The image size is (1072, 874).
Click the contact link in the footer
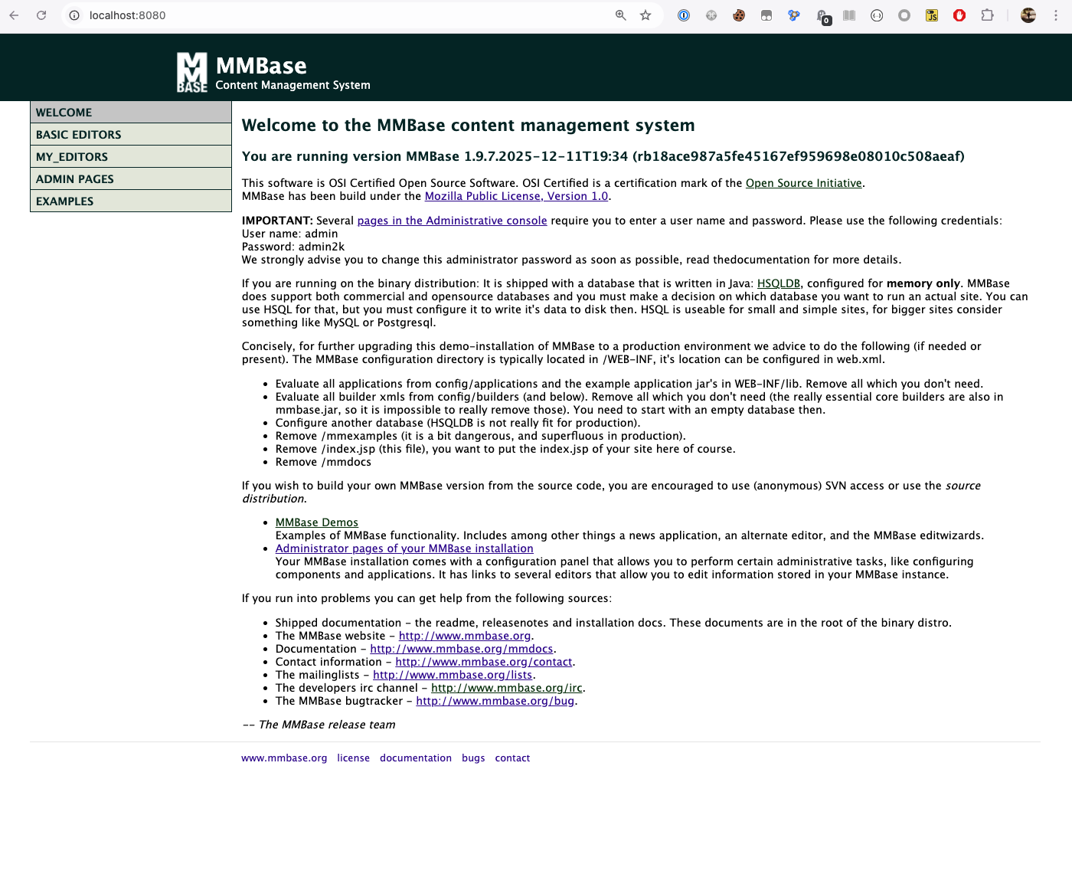tap(511, 758)
